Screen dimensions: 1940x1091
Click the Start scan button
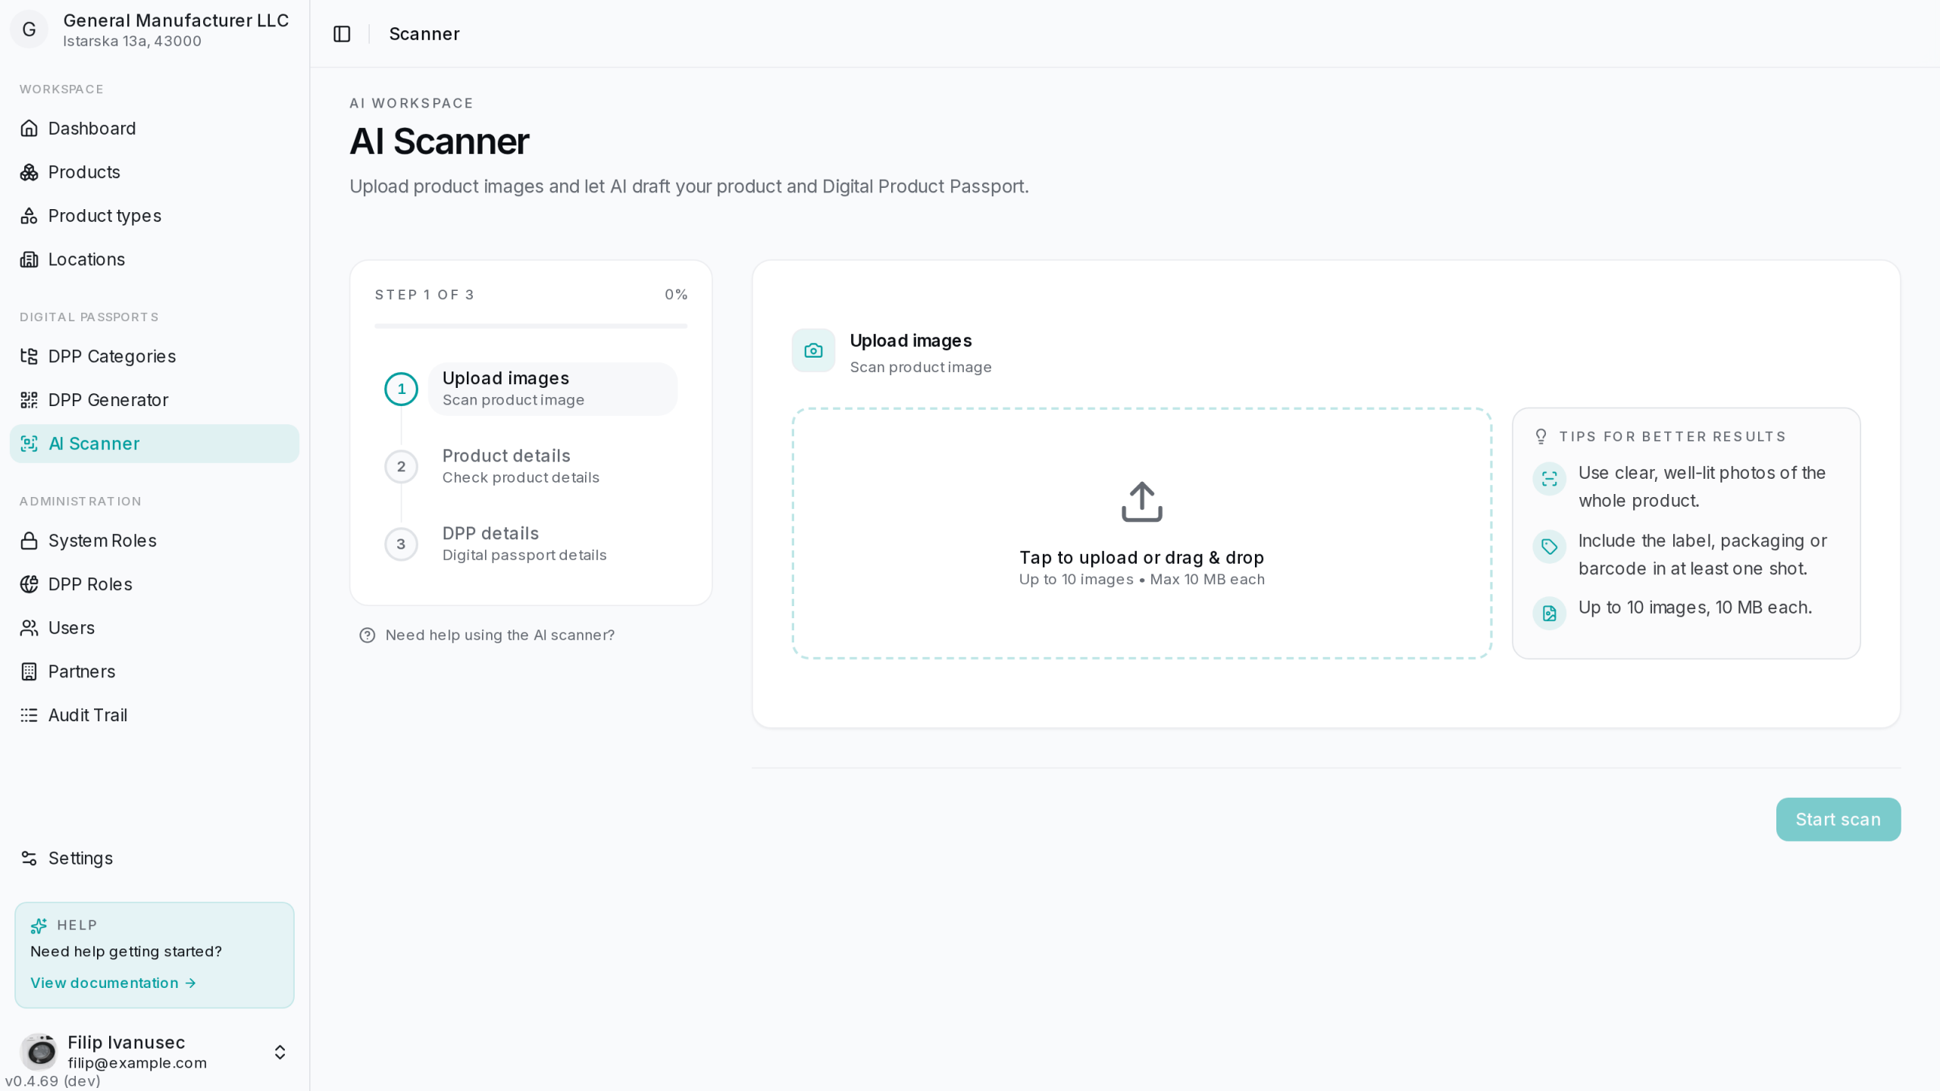click(x=1838, y=819)
